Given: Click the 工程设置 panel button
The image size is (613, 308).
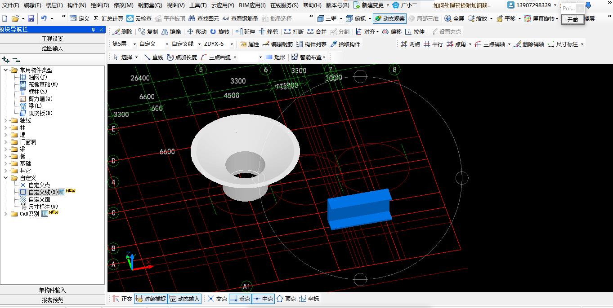Looking at the screenshot, I should tap(53, 39).
